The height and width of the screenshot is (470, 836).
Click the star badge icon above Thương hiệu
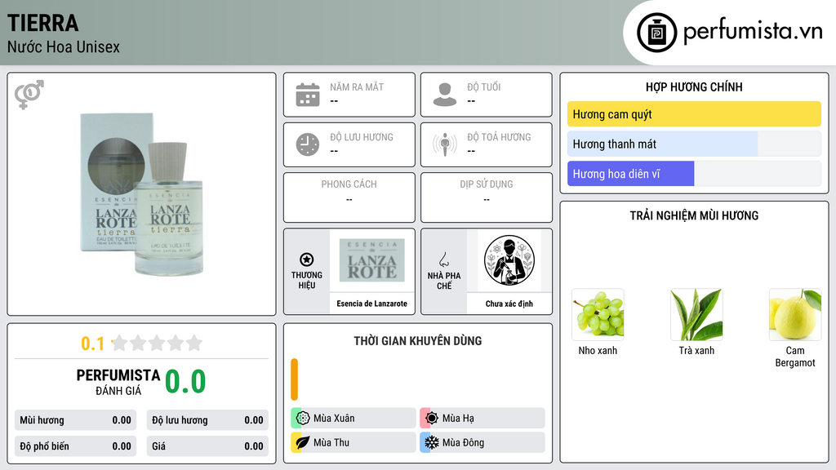(x=307, y=259)
